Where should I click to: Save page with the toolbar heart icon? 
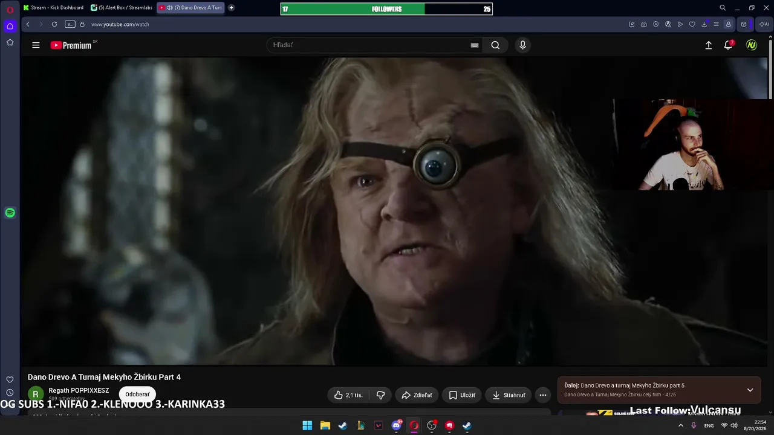[x=692, y=24]
